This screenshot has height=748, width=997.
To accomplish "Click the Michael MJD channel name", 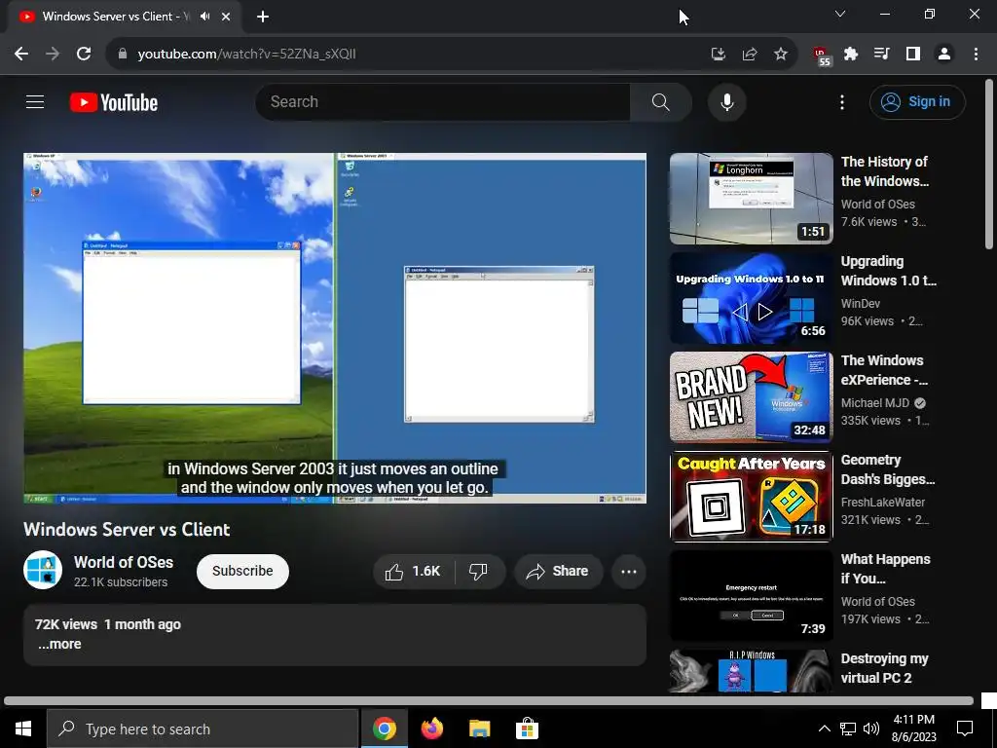I will [x=875, y=402].
